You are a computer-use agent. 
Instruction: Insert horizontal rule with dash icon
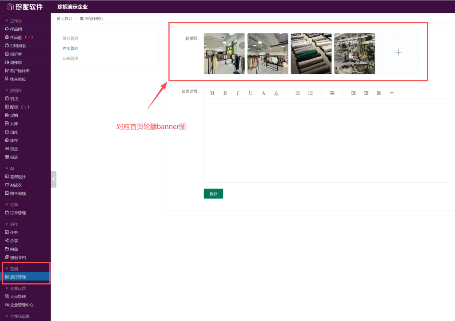point(391,93)
